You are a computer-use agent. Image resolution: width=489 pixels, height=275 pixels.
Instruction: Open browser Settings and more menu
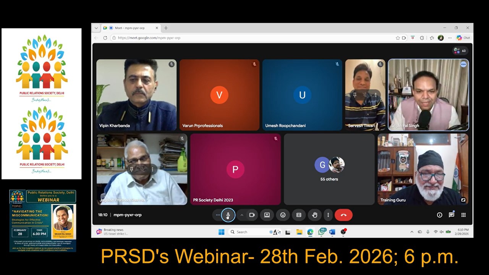(450, 38)
